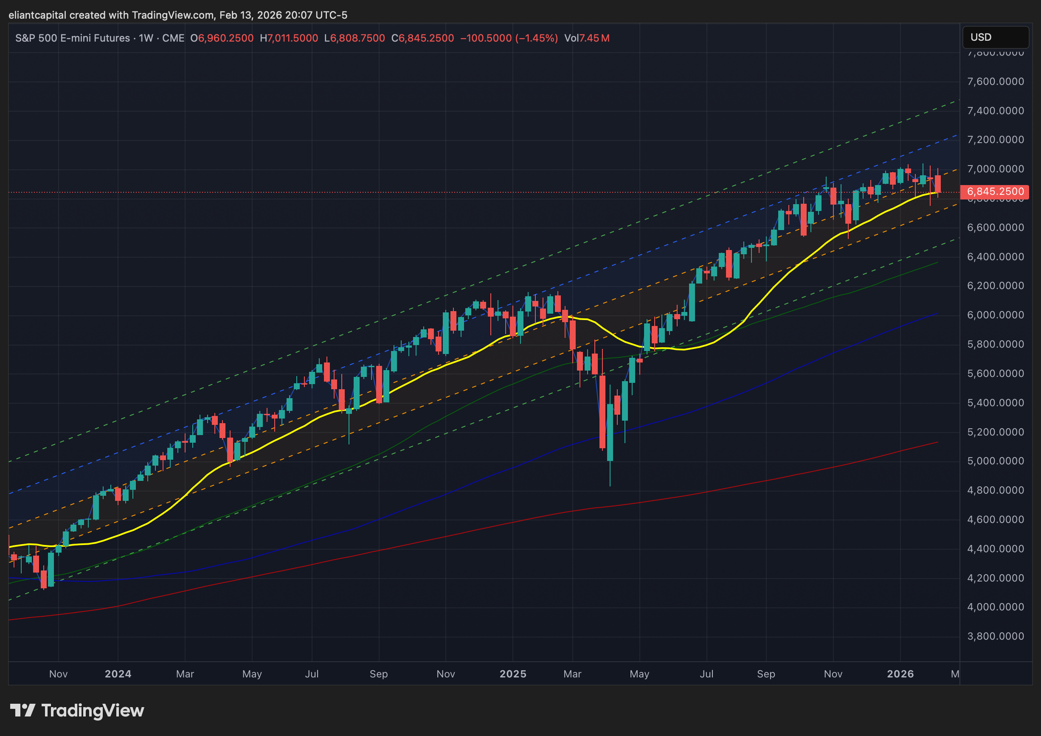Click the 3,800.0000 price scale label
Viewport: 1041px width, 736px height.
point(995,636)
